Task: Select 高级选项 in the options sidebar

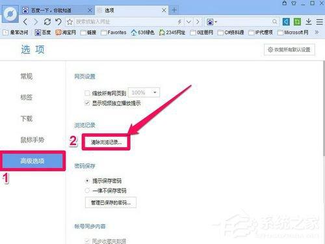Action: pos(32,161)
